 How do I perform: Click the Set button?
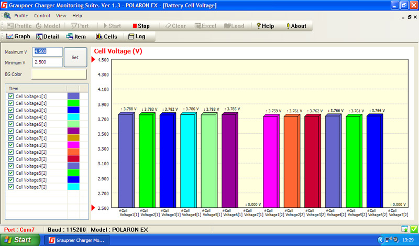(x=75, y=57)
